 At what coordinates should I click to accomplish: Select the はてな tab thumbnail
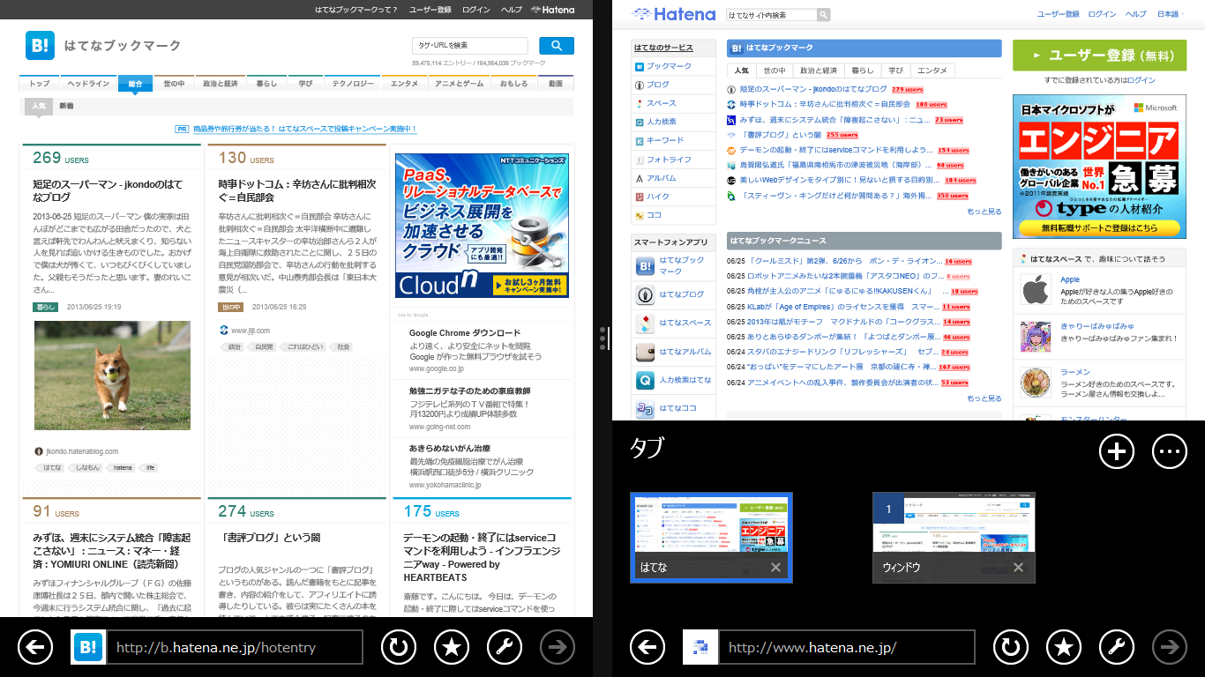click(711, 537)
